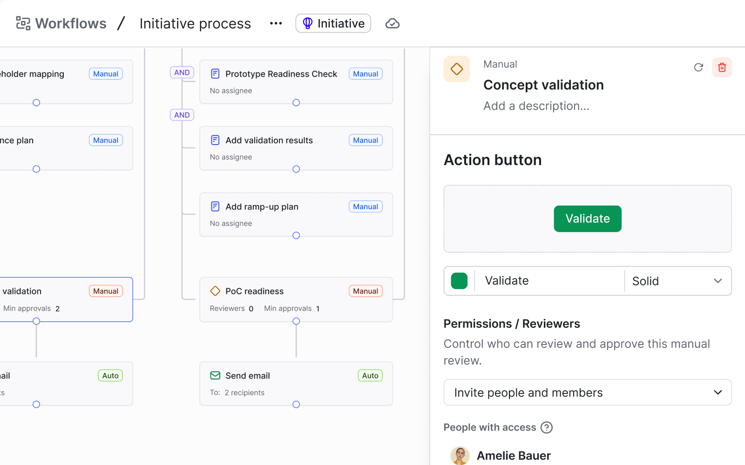
Task: Click the Concept validation heading
Action: click(x=543, y=85)
